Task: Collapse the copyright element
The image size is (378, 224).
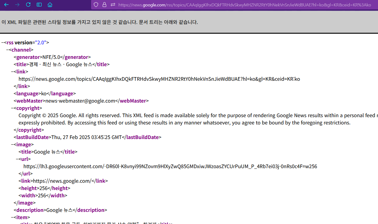Action: 12,108
